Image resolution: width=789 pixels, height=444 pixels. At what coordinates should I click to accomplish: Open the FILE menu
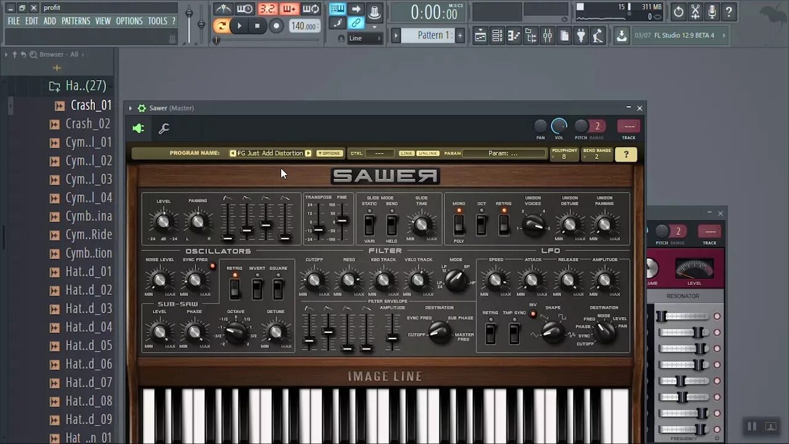(14, 21)
